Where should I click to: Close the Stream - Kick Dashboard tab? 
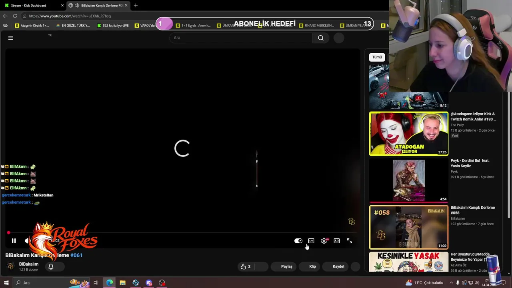[x=62, y=6]
